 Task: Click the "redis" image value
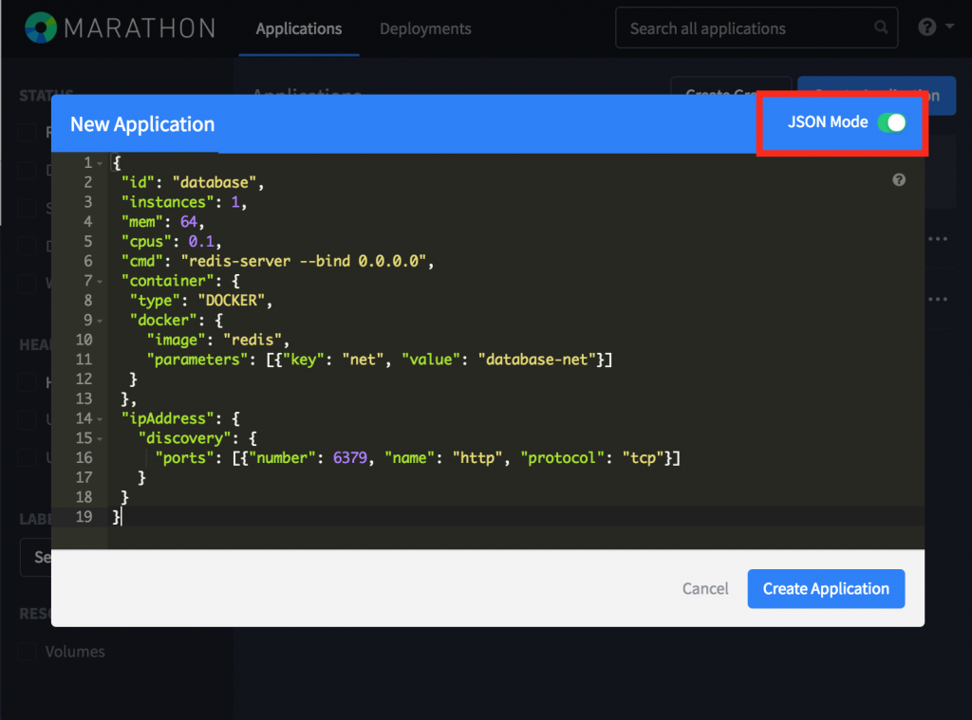tap(252, 340)
